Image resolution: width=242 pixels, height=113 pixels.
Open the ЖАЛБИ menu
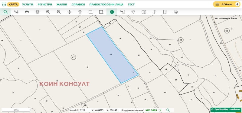(x=62, y=5)
